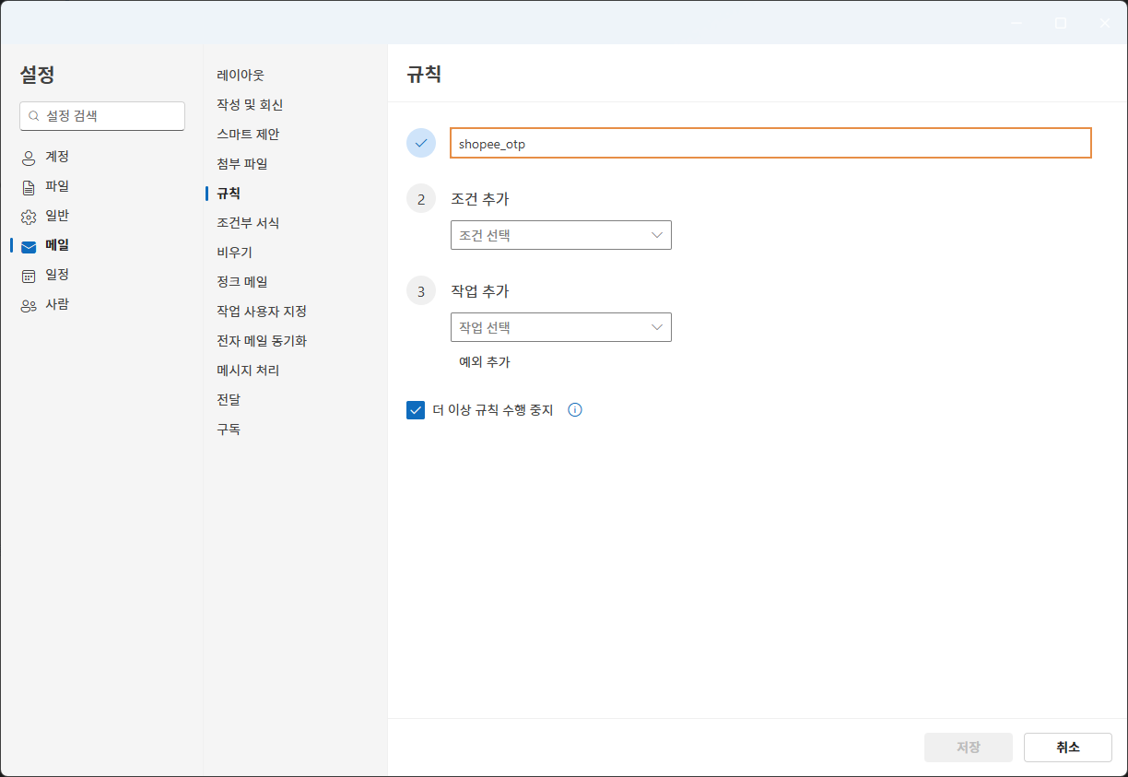The image size is (1128, 777).
Task: Click the info icon beside stop-processing option
Action: [575, 410]
